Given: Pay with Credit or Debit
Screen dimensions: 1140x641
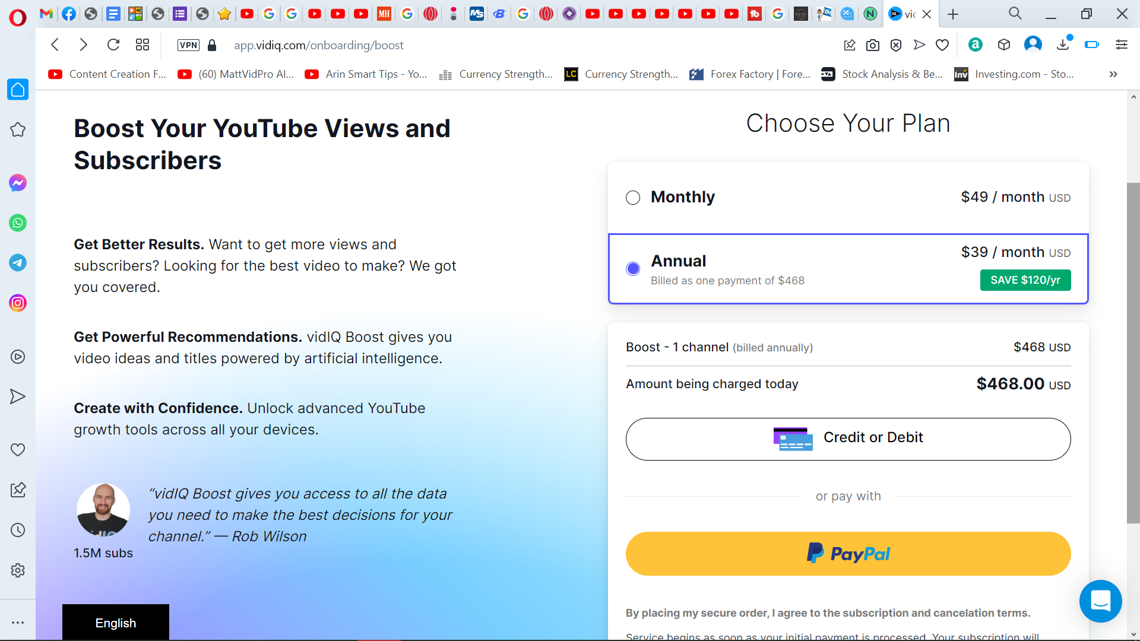Looking at the screenshot, I should 848,439.
